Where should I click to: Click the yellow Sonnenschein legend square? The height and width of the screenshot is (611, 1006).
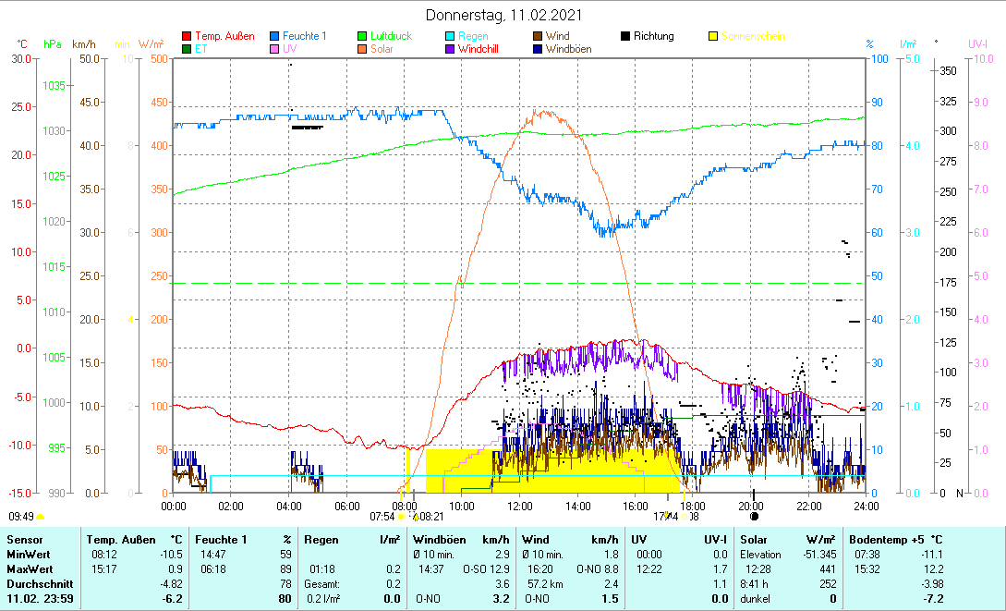click(713, 36)
